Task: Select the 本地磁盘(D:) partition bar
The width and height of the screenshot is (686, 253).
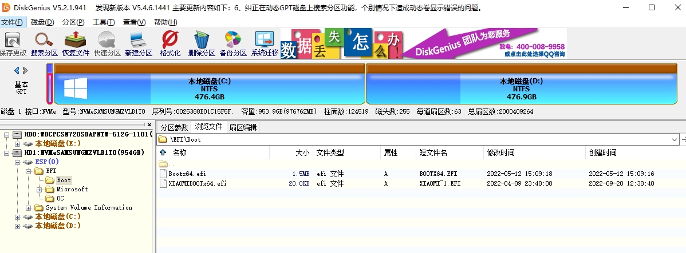Action: pos(522,84)
